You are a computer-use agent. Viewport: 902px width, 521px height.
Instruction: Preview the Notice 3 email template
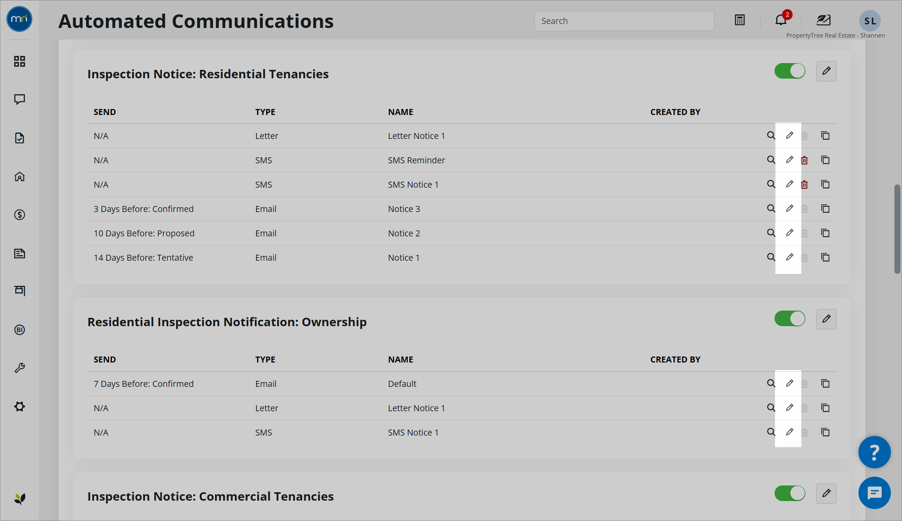(x=771, y=208)
